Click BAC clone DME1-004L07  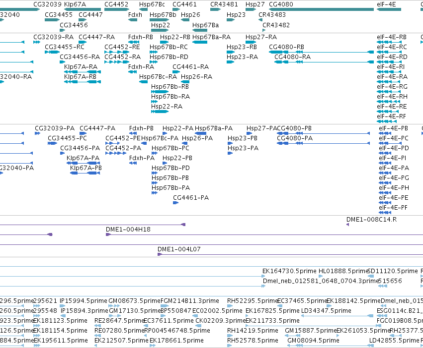click(179, 249)
